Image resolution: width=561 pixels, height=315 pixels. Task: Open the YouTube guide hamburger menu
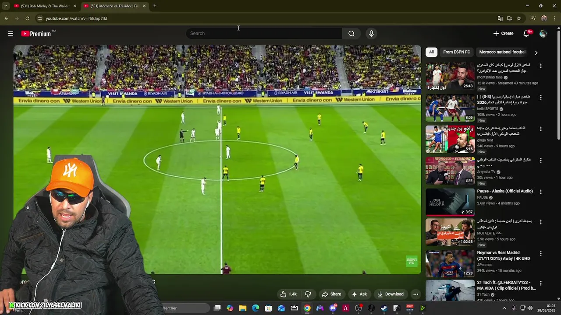tap(11, 34)
